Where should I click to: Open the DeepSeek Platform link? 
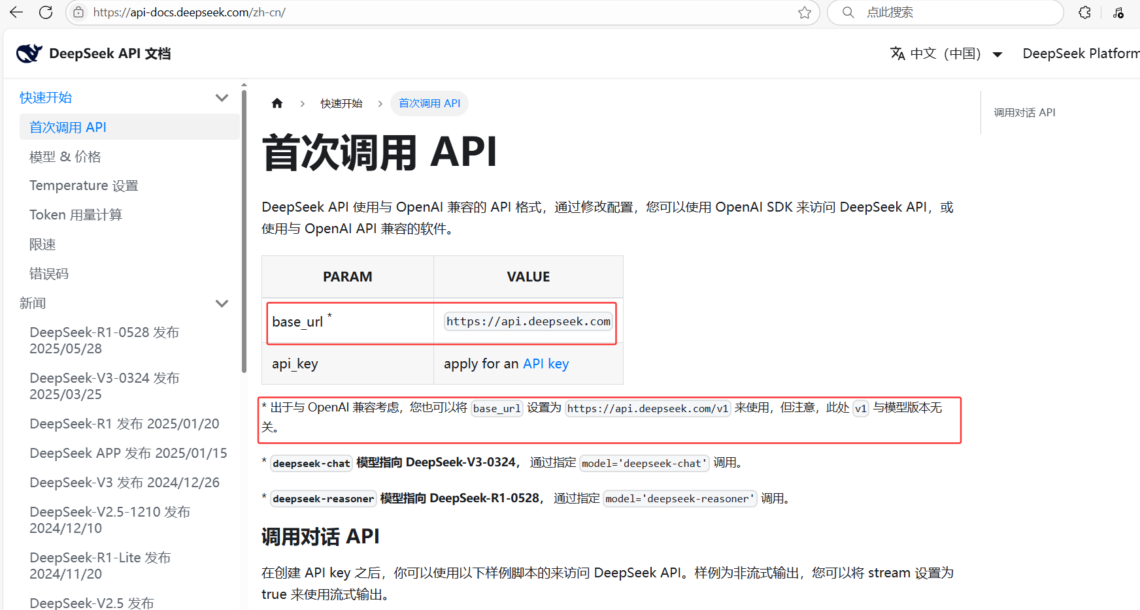coord(1080,54)
